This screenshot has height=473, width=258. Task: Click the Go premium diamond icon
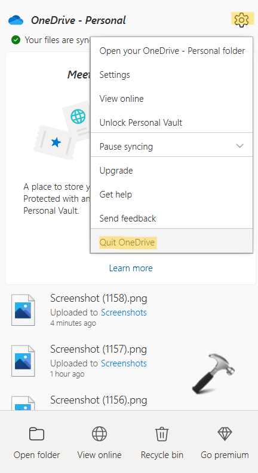coord(225,434)
